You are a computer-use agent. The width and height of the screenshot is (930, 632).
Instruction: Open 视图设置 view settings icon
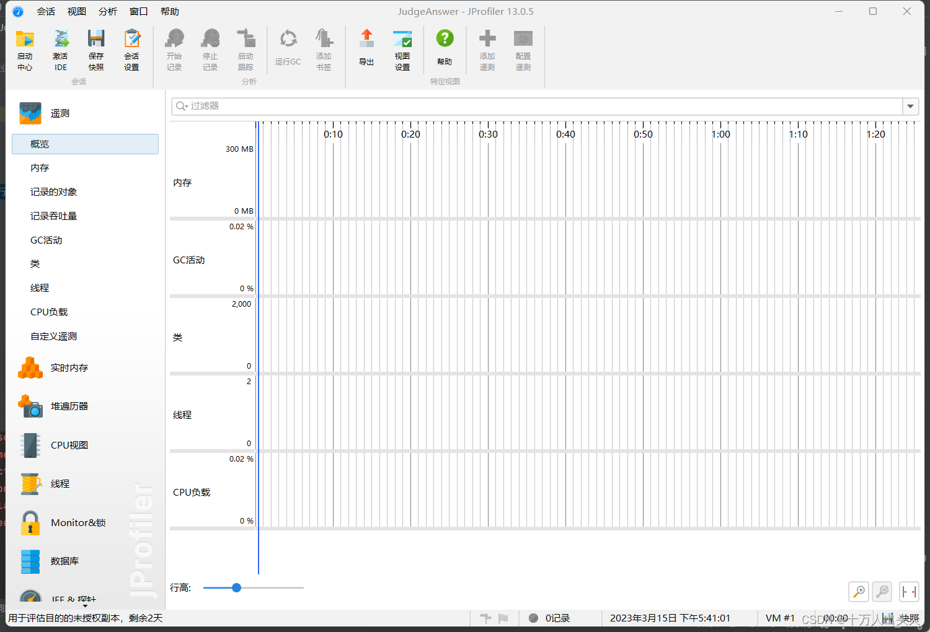pyautogui.click(x=402, y=50)
